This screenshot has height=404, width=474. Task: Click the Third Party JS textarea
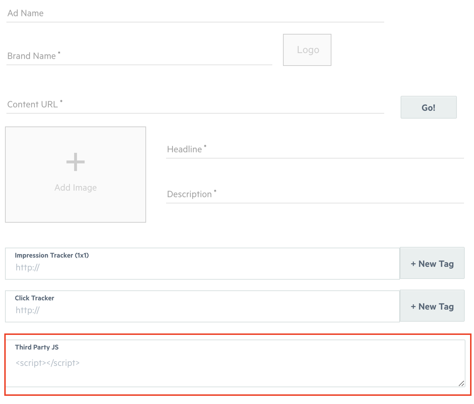[x=235, y=363]
